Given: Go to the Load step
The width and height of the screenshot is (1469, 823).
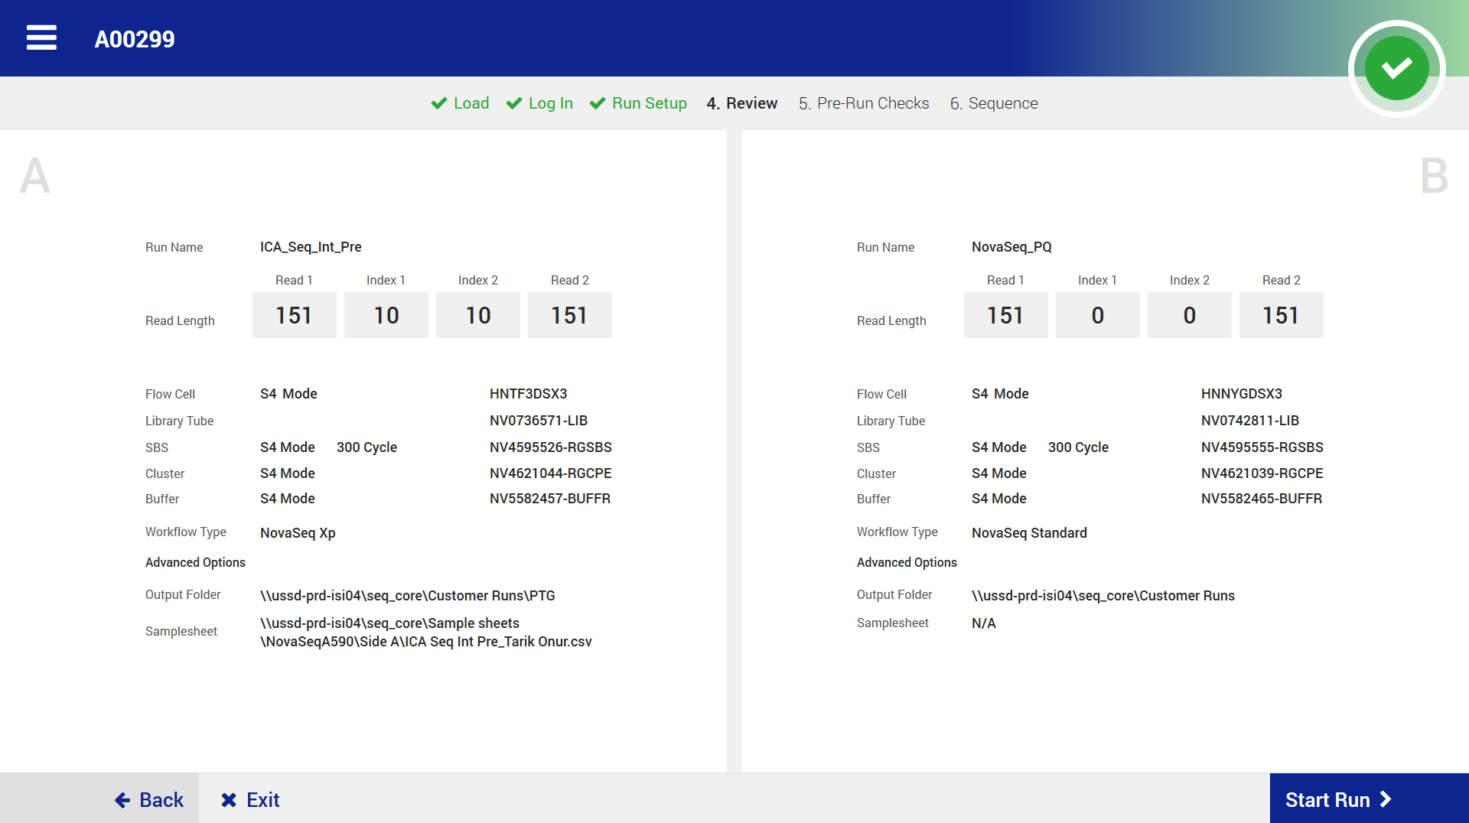Looking at the screenshot, I should tap(460, 103).
